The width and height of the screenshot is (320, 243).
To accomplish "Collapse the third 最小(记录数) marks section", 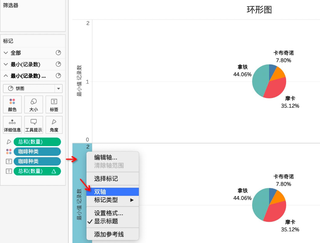I will point(6,76).
